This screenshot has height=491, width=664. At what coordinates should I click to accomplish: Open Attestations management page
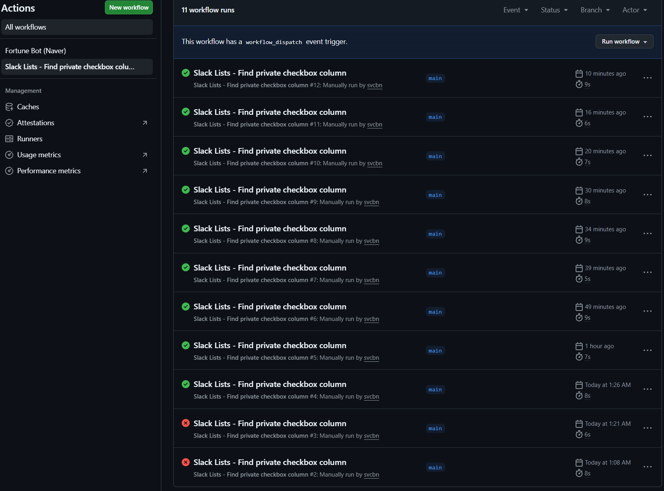(x=77, y=123)
